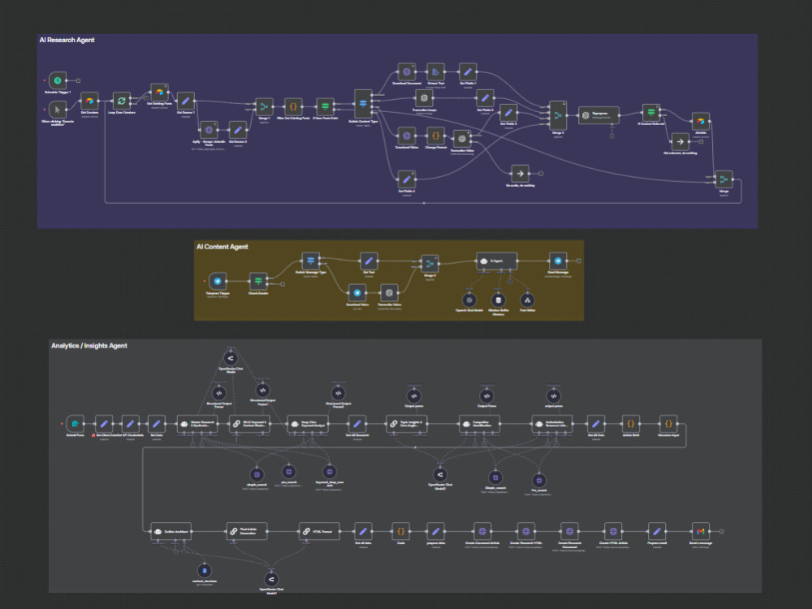This screenshot has height=609, width=812.
Task: Click the manual 'Execute workflow' trigger node
Action: click(x=58, y=110)
